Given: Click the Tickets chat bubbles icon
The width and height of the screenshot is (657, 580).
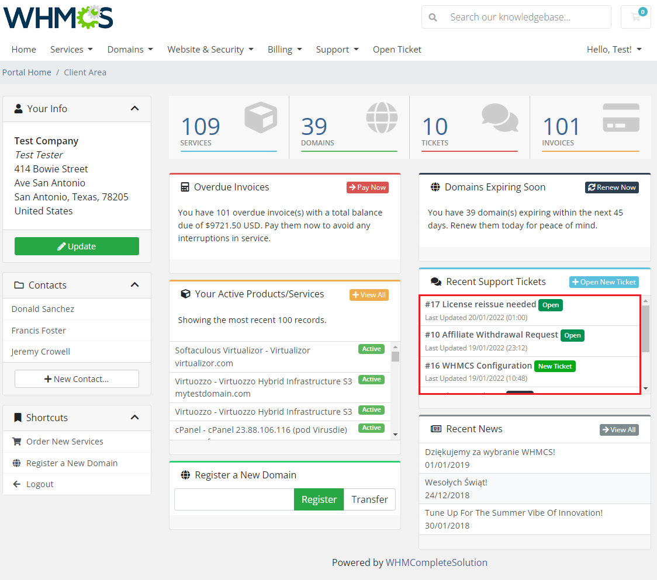Looking at the screenshot, I should (500, 117).
